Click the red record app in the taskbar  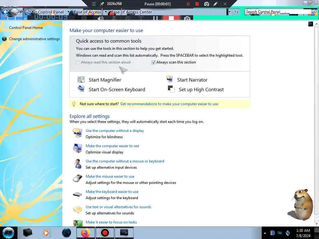point(105,233)
